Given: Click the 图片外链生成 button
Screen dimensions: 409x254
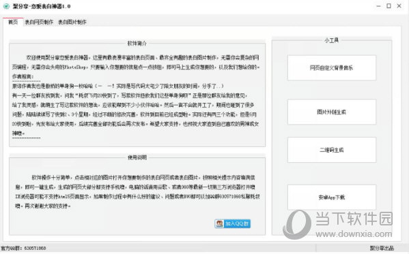Looking at the screenshot, I should click(x=332, y=112).
